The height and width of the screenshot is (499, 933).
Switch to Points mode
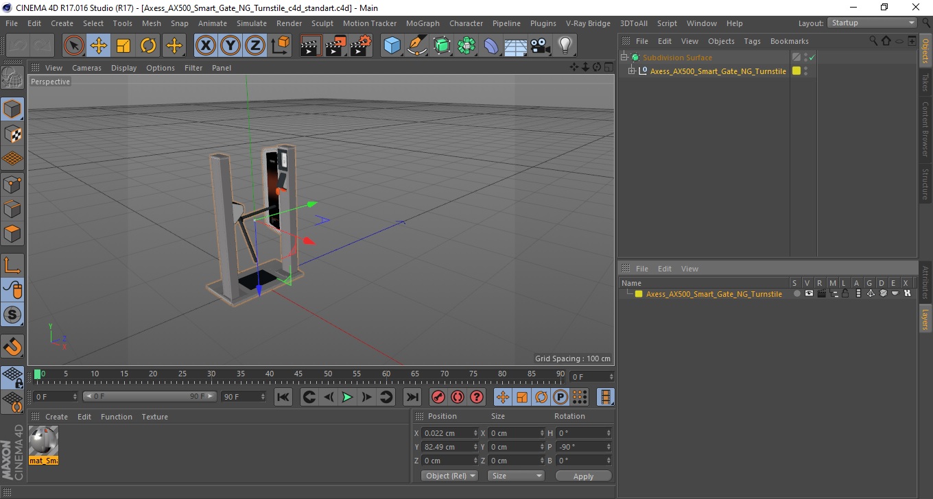pos(13,184)
